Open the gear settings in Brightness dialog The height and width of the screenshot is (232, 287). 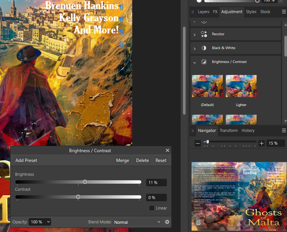tap(167, 222)
